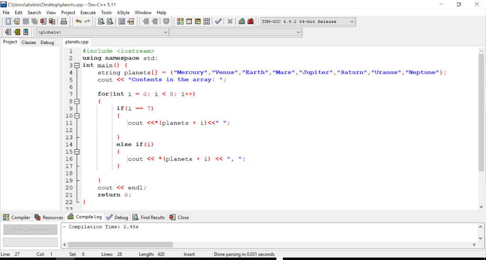Image resolution: width=486 pixels, height=260 pixels.
Task: Open the Search menu
Action: [x=34, y=13]
